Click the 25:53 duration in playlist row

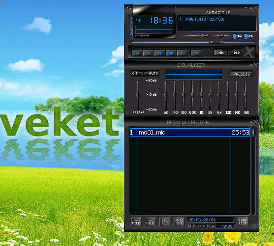coord(241,133)
